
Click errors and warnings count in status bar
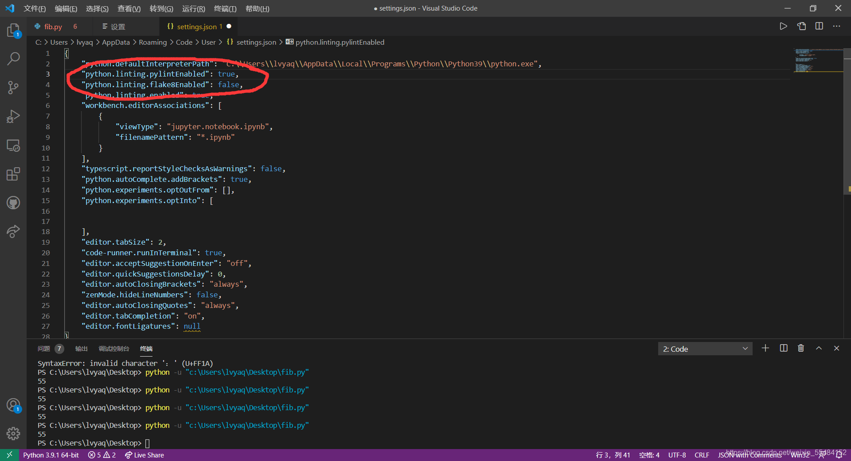tap(102, 455)
